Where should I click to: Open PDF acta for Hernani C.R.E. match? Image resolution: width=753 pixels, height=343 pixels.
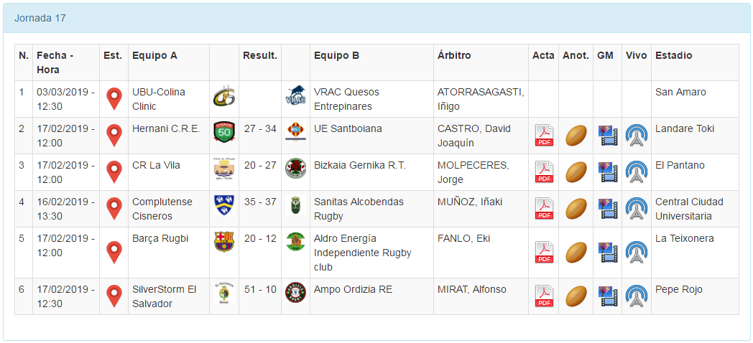tap(544, 136)
